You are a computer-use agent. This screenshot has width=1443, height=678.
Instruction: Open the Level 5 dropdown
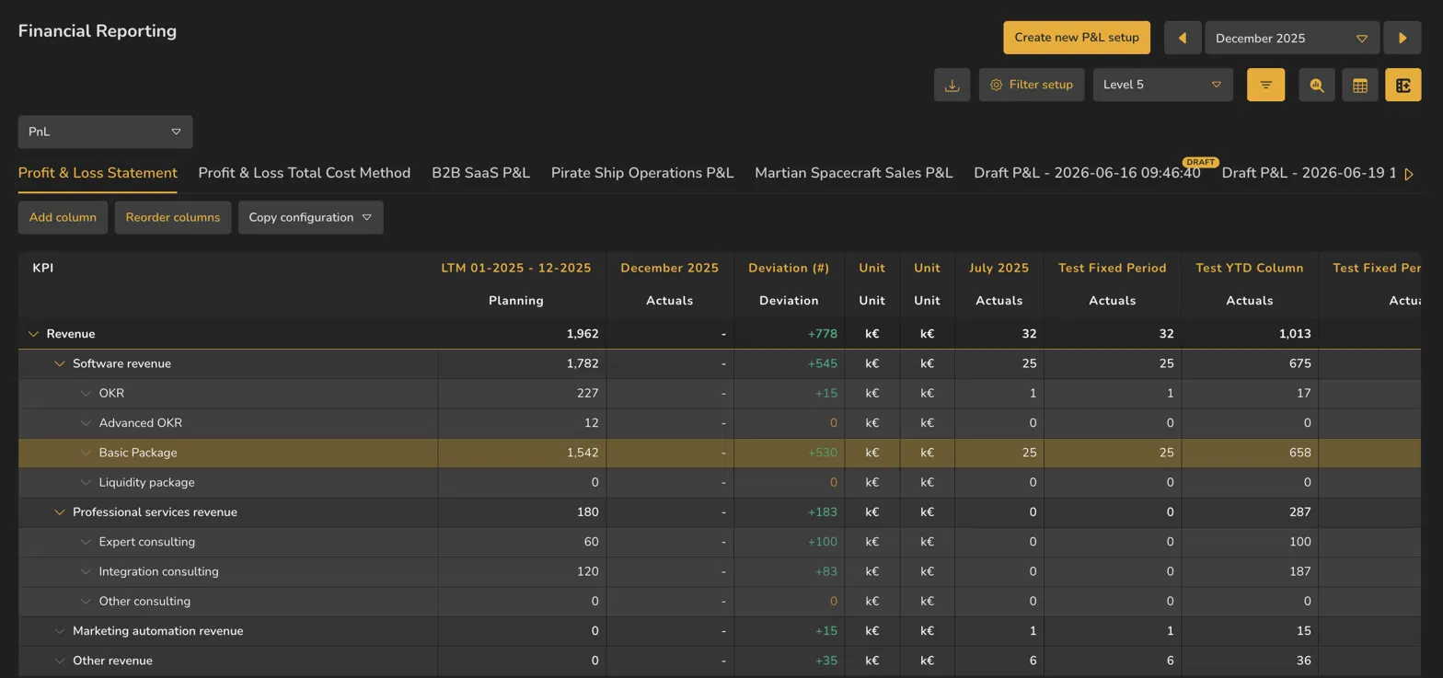1162,85
